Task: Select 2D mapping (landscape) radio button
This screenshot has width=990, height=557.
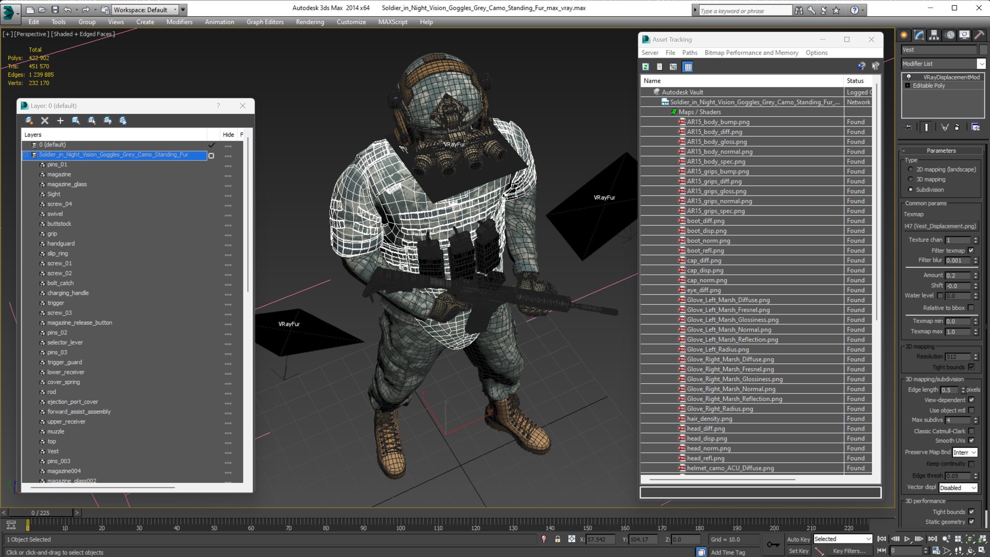Action: click(x=911, y=169)
